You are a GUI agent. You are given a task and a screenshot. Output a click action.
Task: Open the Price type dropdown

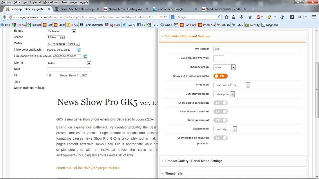pos(231,85)
